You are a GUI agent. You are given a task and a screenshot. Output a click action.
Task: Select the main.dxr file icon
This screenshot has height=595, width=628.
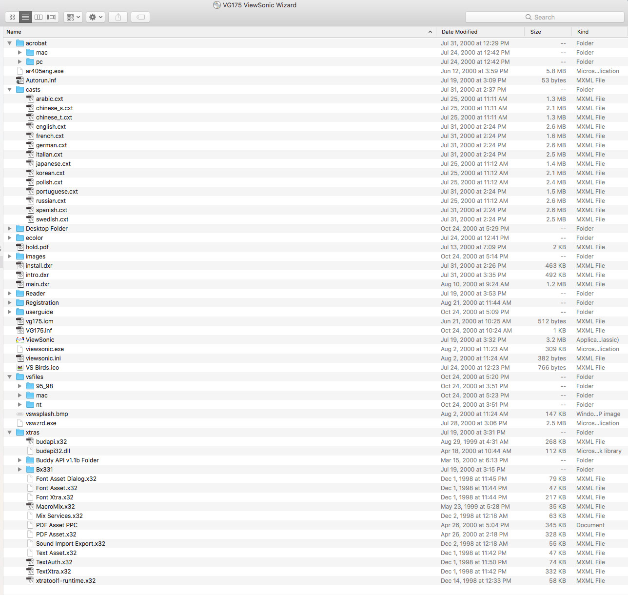(20, 284)
